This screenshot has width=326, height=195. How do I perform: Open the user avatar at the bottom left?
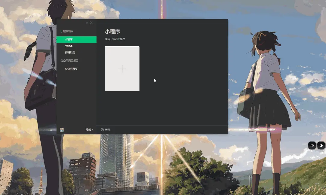click(62, 130)
